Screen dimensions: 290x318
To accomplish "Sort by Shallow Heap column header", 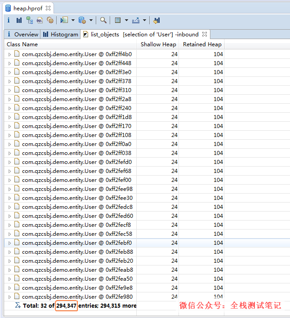I will (158, 44).
